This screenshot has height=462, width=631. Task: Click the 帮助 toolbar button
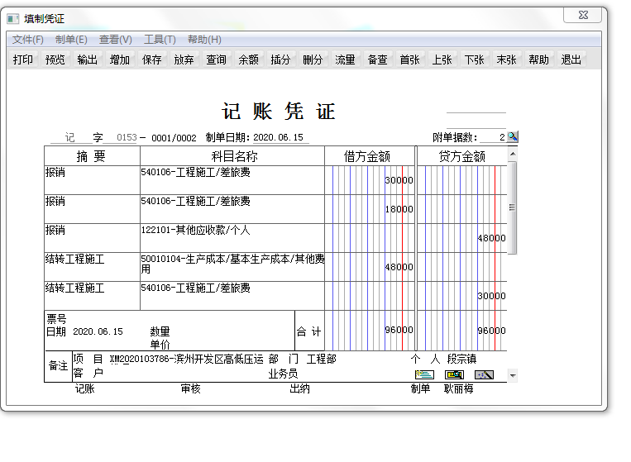click(538, 60)
